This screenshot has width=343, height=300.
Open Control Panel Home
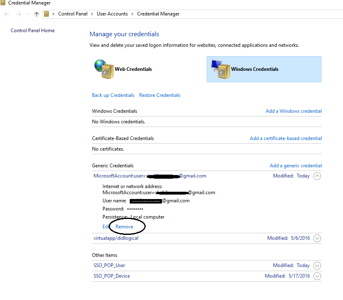tap(32, 30)
